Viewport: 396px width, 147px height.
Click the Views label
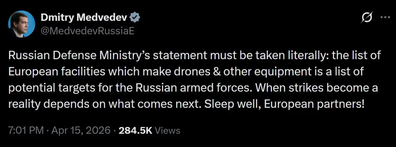click(167, 130)
